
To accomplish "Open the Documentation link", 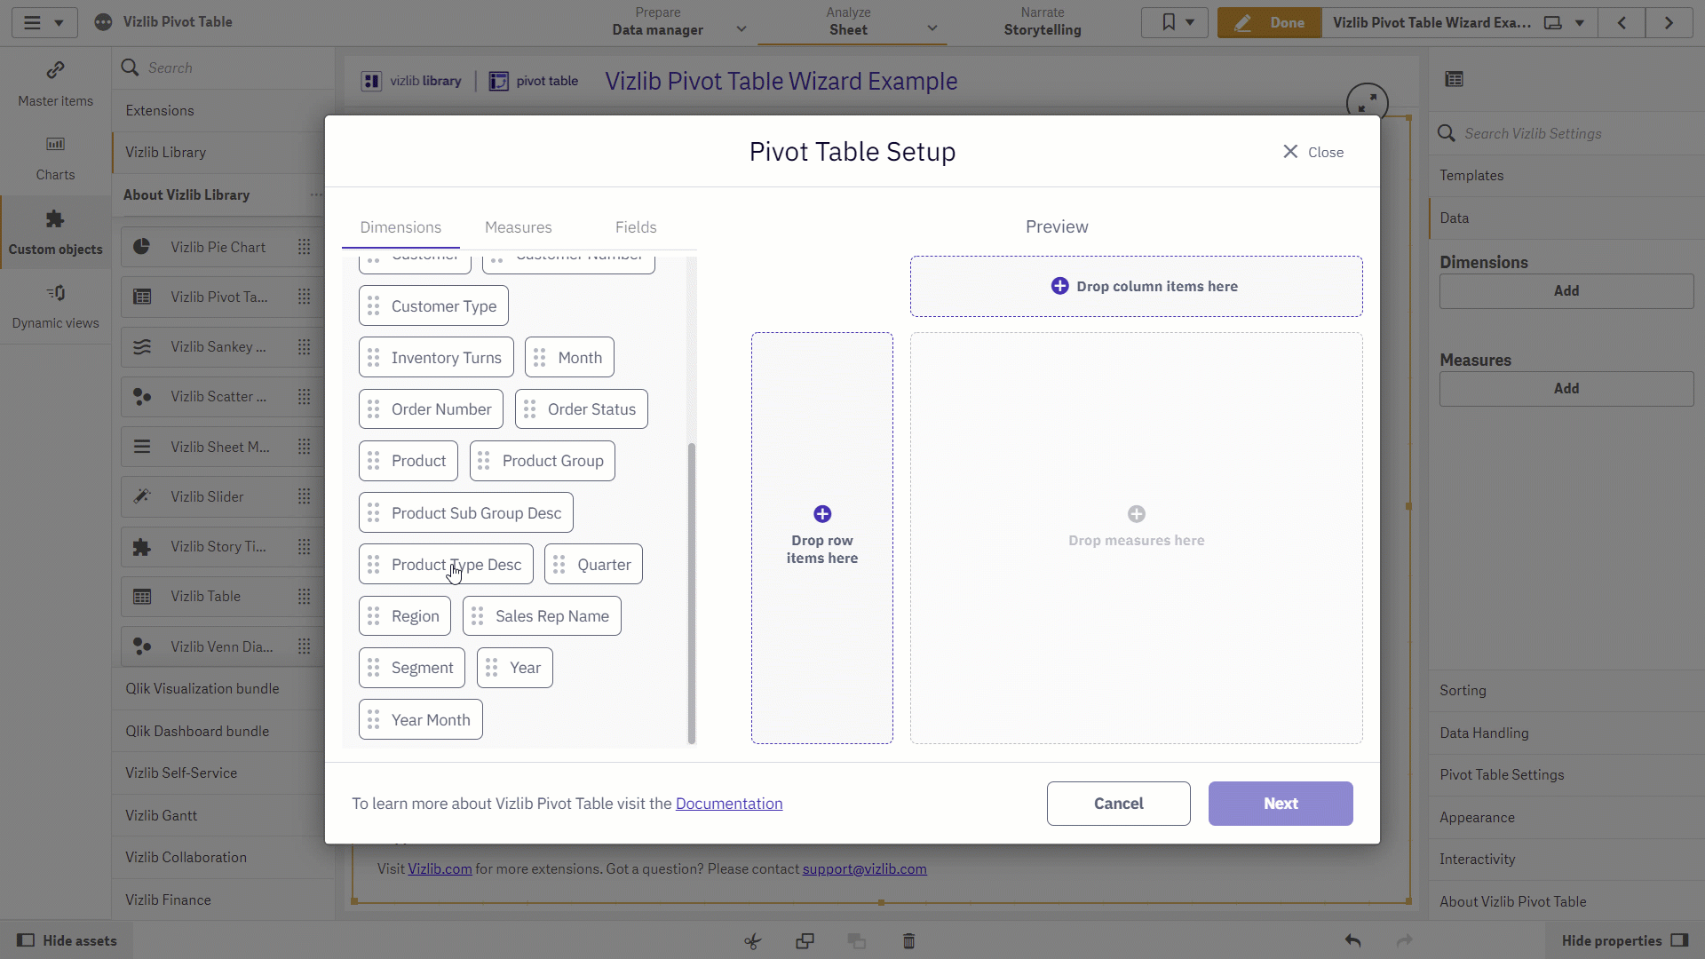I will pos(729,804).
